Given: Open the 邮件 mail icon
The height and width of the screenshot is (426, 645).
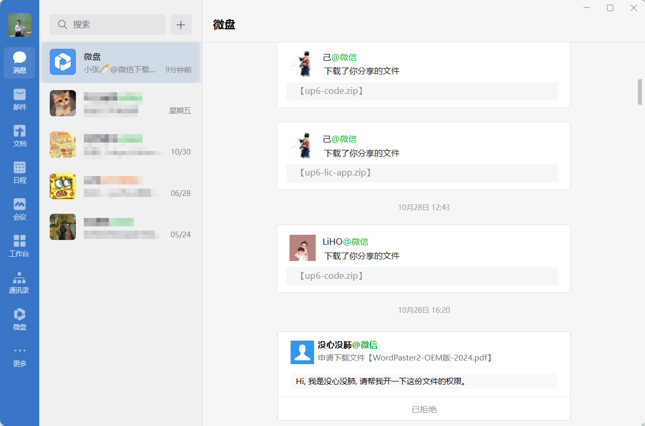Looking at the screenshot, I should (19, 99).
